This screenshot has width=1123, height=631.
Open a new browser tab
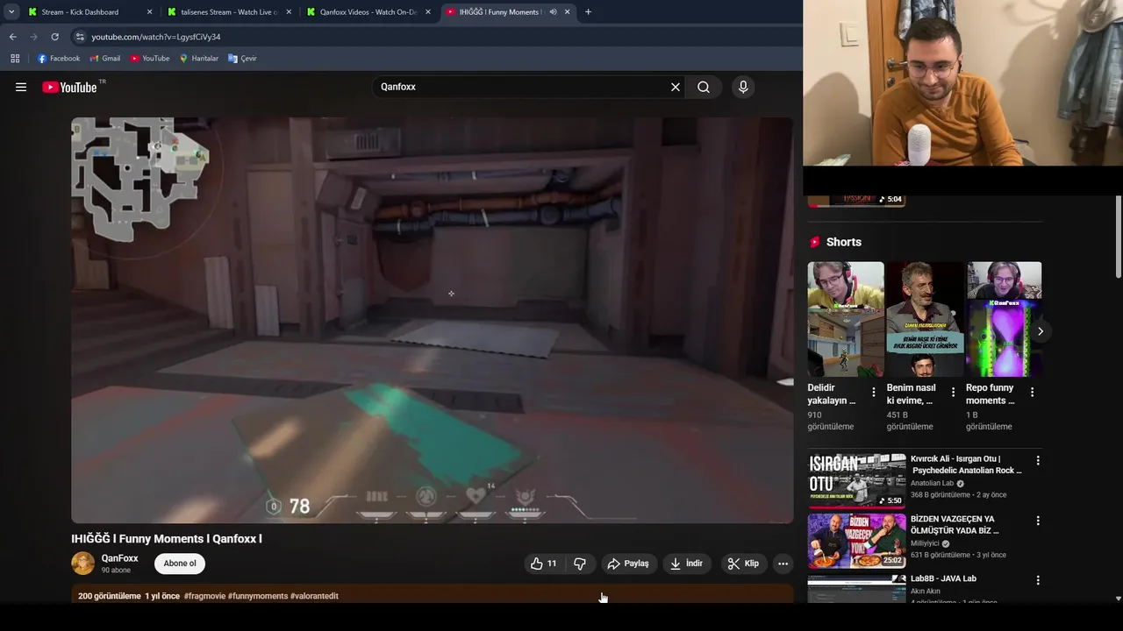pos(588,12)
